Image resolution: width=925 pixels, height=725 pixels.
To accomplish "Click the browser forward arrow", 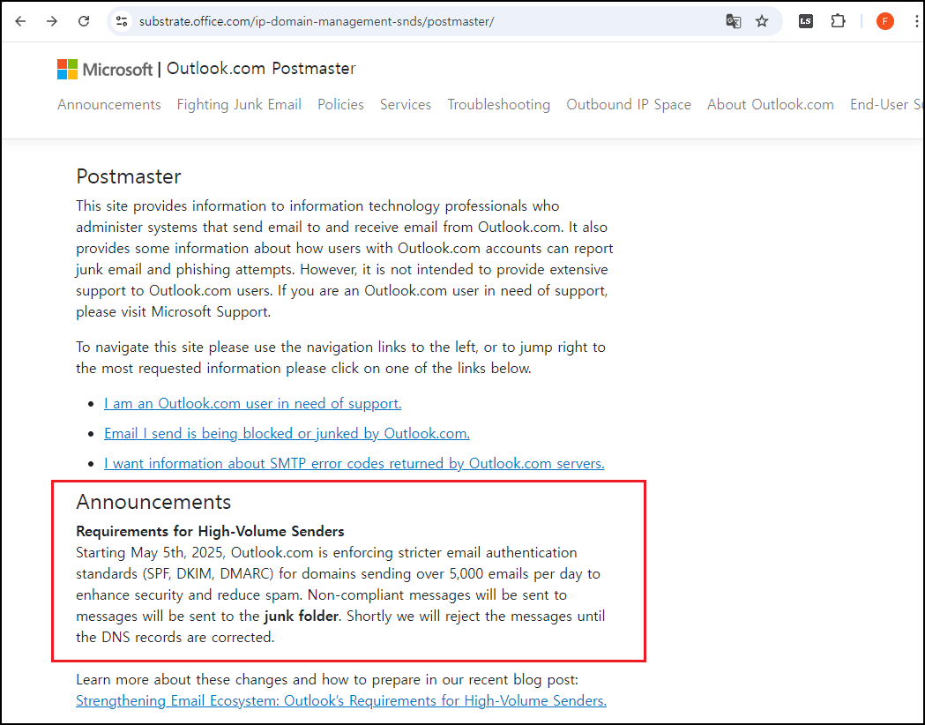I will [52, 21].
